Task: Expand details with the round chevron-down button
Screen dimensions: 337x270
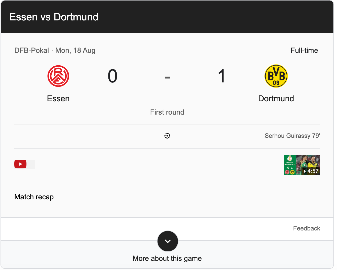Action: [x=167, y=241]
